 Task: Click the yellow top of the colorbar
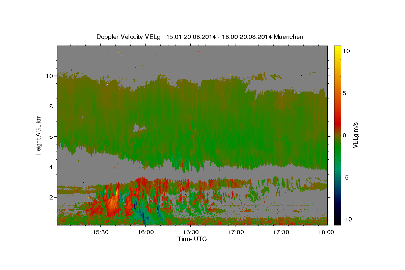pos(337,49)
